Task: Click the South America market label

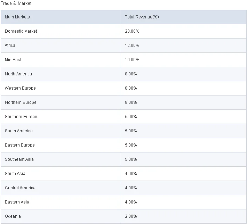Action: [19, 131]
